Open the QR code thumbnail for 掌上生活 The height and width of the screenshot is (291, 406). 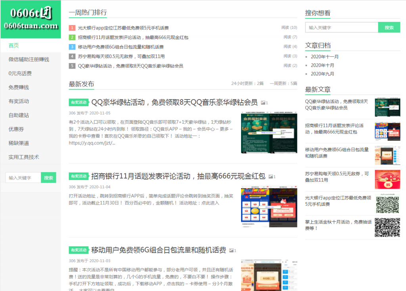387,228
